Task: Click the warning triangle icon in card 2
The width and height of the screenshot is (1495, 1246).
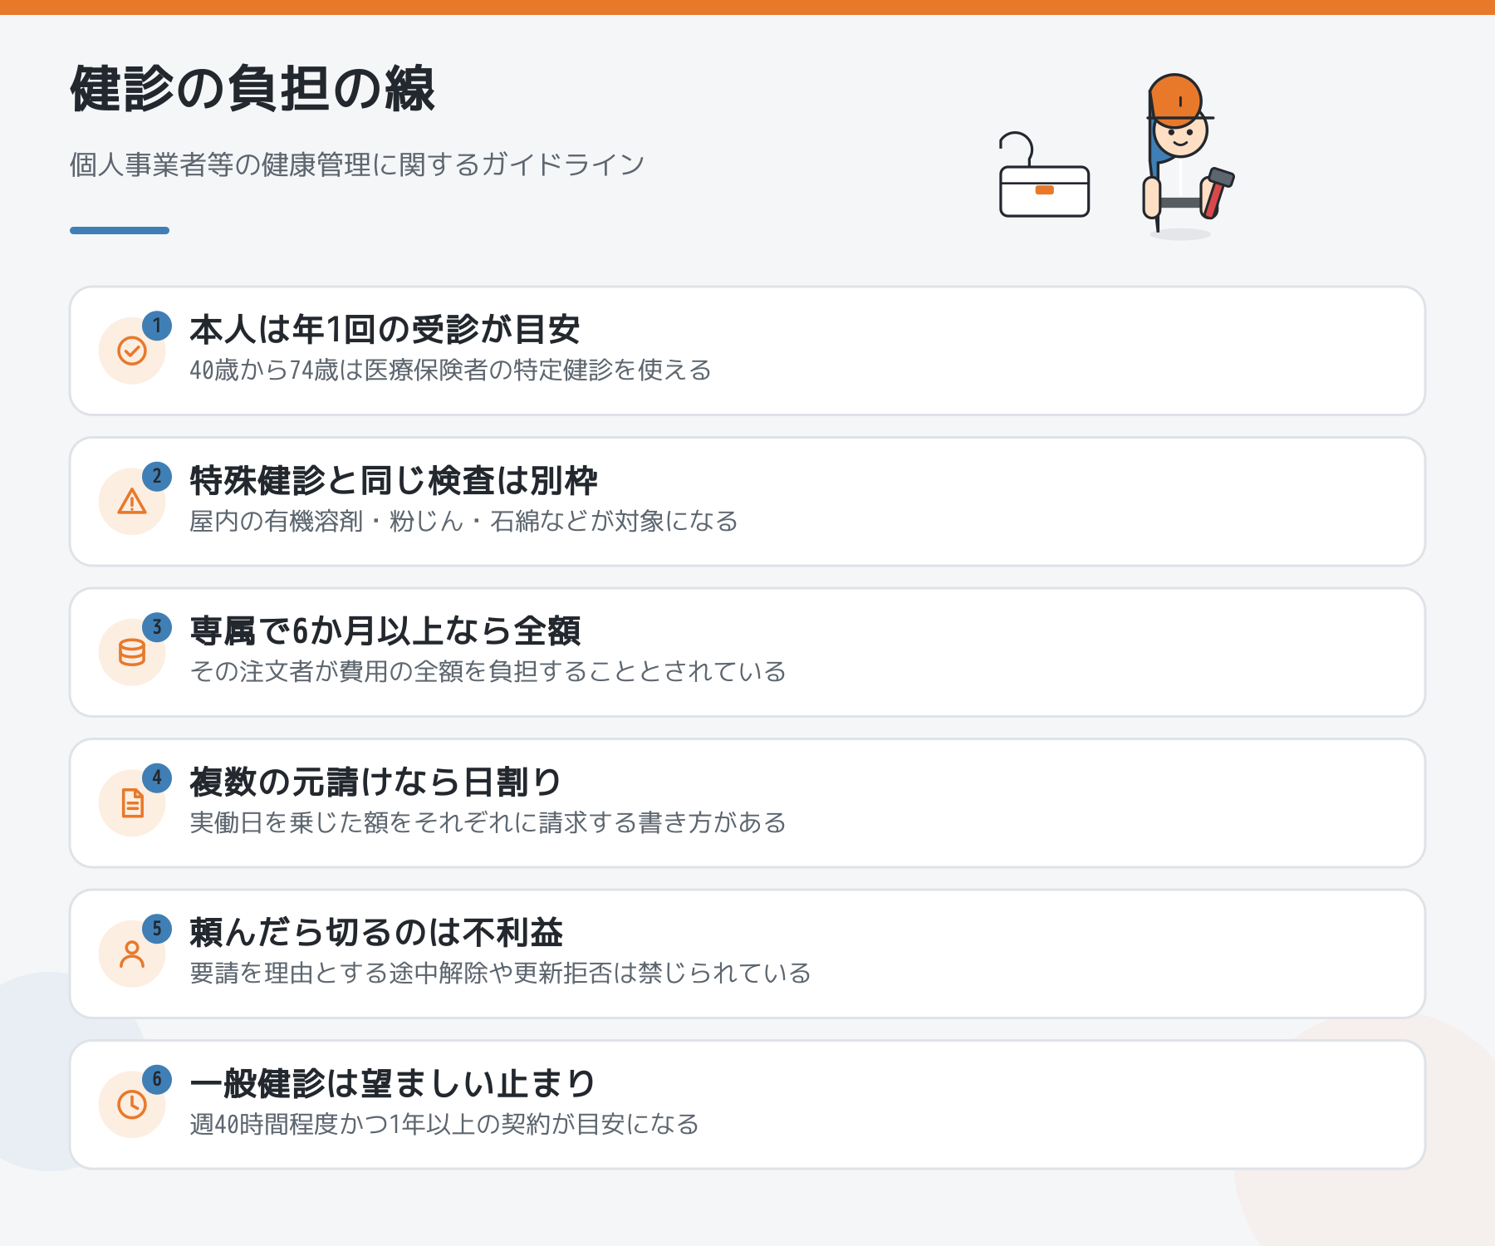Action: pyautogui.click(x=132, y=502)
